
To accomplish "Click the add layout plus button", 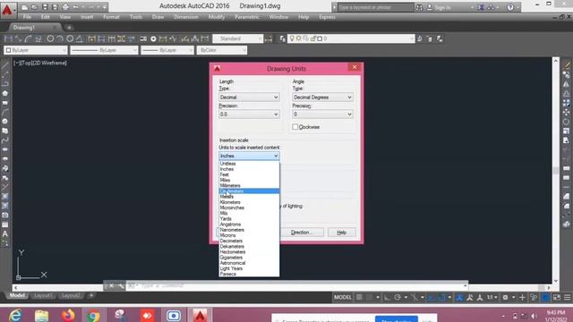I will click(x=91, y=295).
